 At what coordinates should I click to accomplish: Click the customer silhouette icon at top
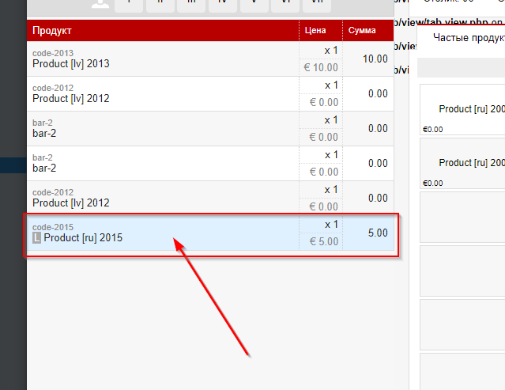tap(100, 4)
